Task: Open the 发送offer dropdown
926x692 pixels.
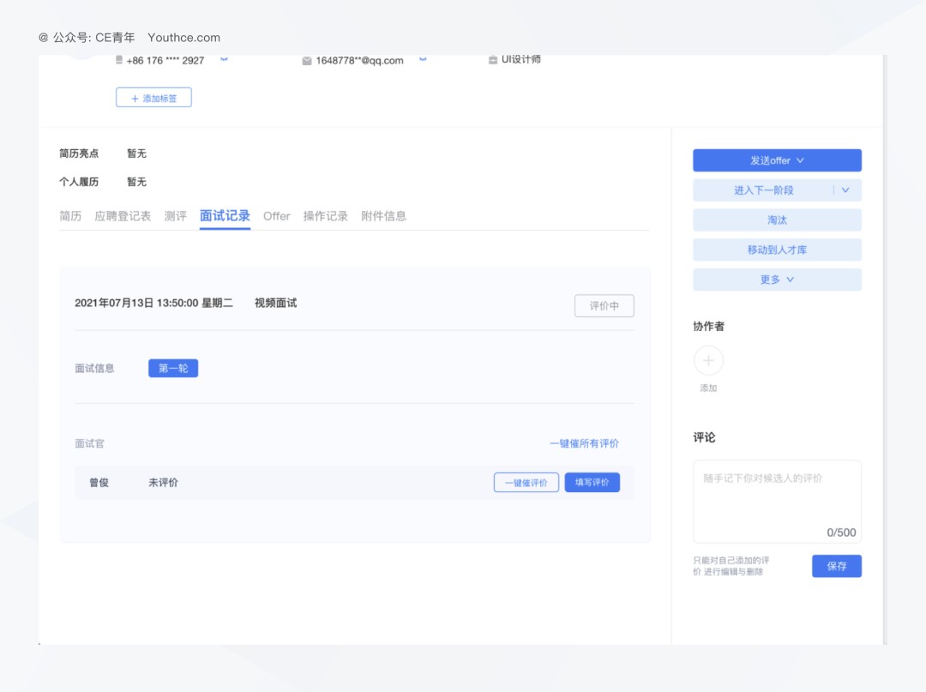Action: coord(777,160)
